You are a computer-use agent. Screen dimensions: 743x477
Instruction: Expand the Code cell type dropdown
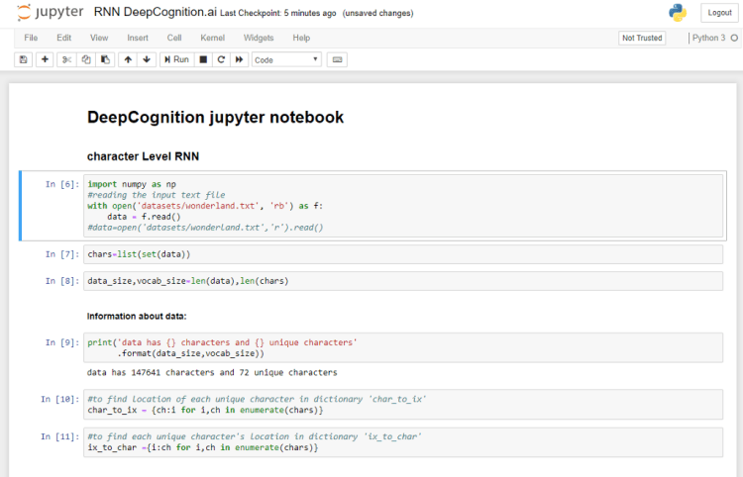(x=287, y=59)
